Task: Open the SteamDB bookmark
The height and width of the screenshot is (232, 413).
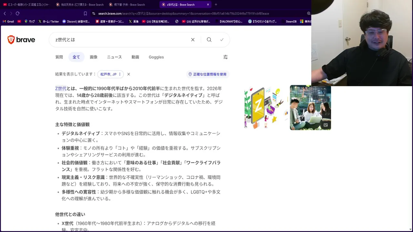Action: [x=289, y=22]
